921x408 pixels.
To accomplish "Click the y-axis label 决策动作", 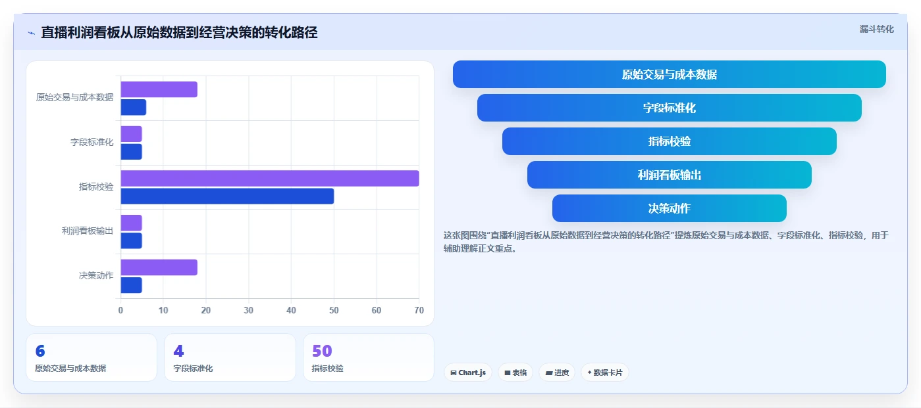I will [x=96, y=276].
